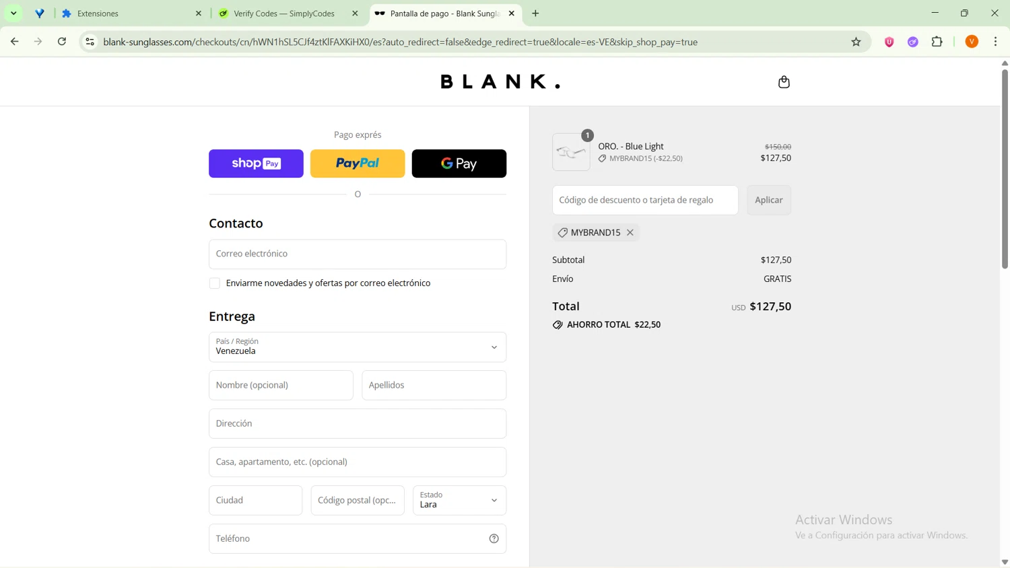Click the Teléfono field

tap(358, 539)
